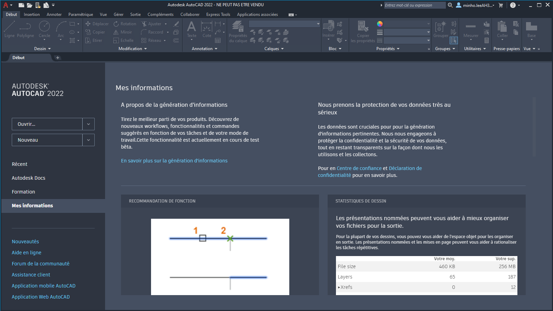Image resolution: width=553 pixels, height=311 pixels.
Task: Expand the Utilitaires panel
Action: [x=475, y=49]
